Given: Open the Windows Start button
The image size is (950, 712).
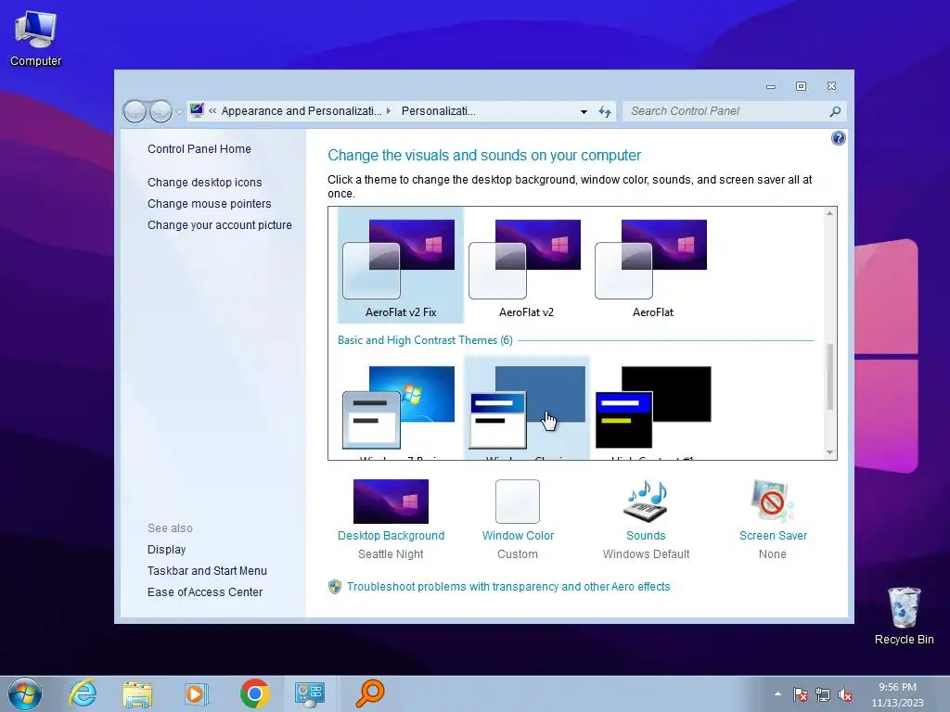Looking at the screenshot, I should click(25, 693).
